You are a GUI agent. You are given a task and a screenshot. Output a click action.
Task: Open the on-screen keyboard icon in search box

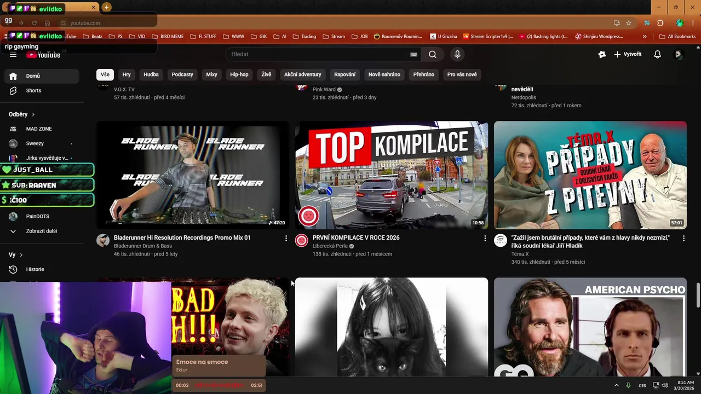(x=413, y=54)
